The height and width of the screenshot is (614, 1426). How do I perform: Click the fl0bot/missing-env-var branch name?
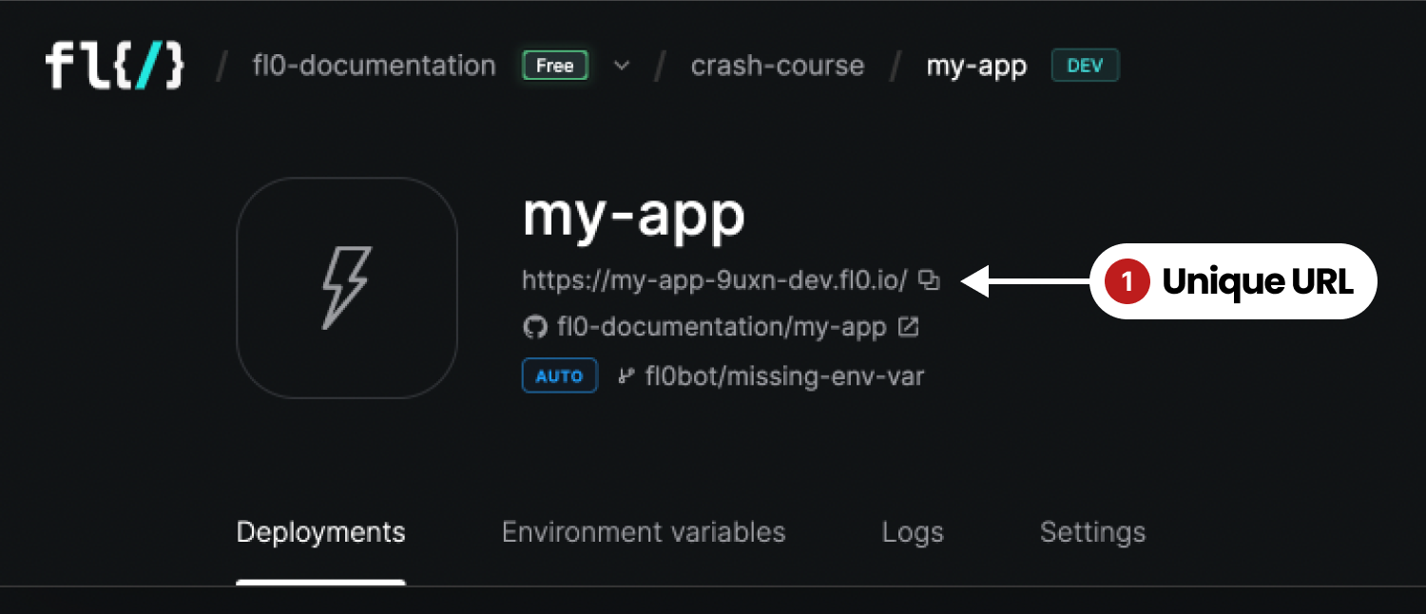pos(784,376)
